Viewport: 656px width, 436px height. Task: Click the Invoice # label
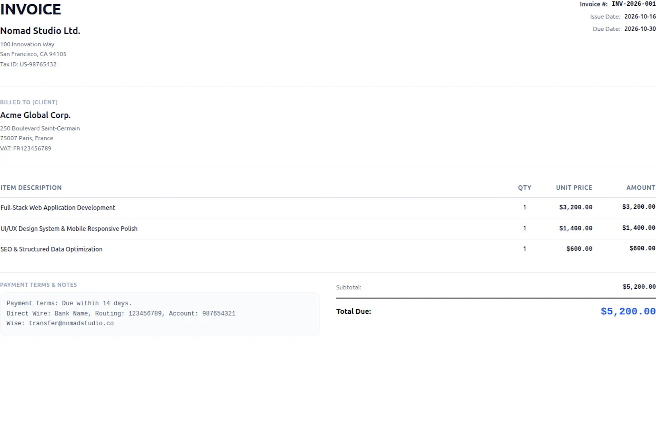[594, 4]
